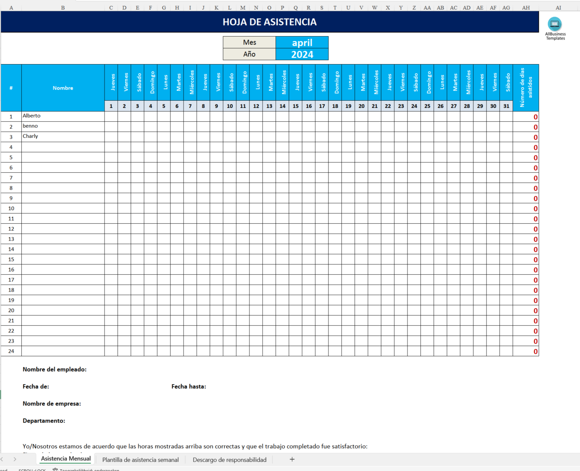The width and height of the screenshot is (580, 471).
Task: Click the AllBusiness Templates logo icon
Action: tap(554, 24)
